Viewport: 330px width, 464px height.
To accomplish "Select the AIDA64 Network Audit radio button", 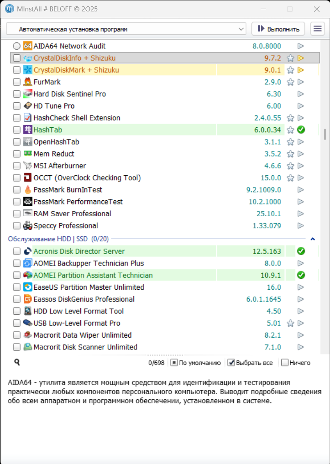I will 16,46.
